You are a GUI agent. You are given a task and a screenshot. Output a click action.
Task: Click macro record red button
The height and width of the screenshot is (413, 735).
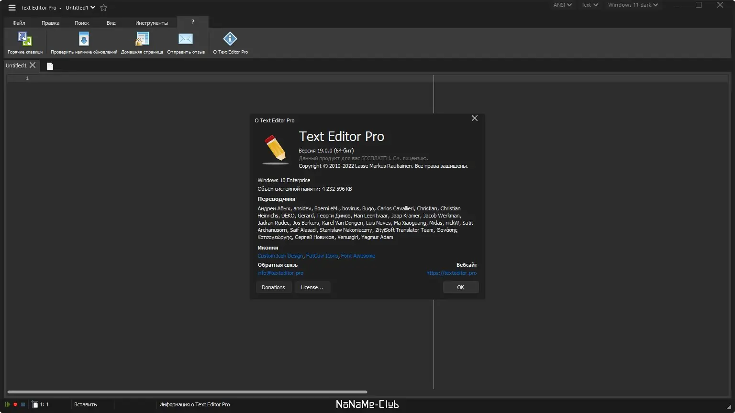pyautogui.click(x=15, y=404)
